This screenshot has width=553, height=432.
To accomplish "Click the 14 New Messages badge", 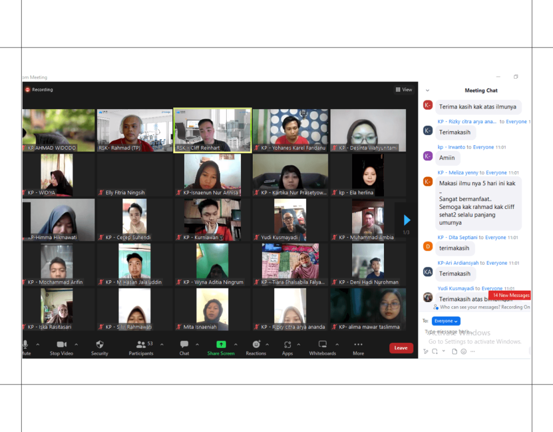I will 510,295.
